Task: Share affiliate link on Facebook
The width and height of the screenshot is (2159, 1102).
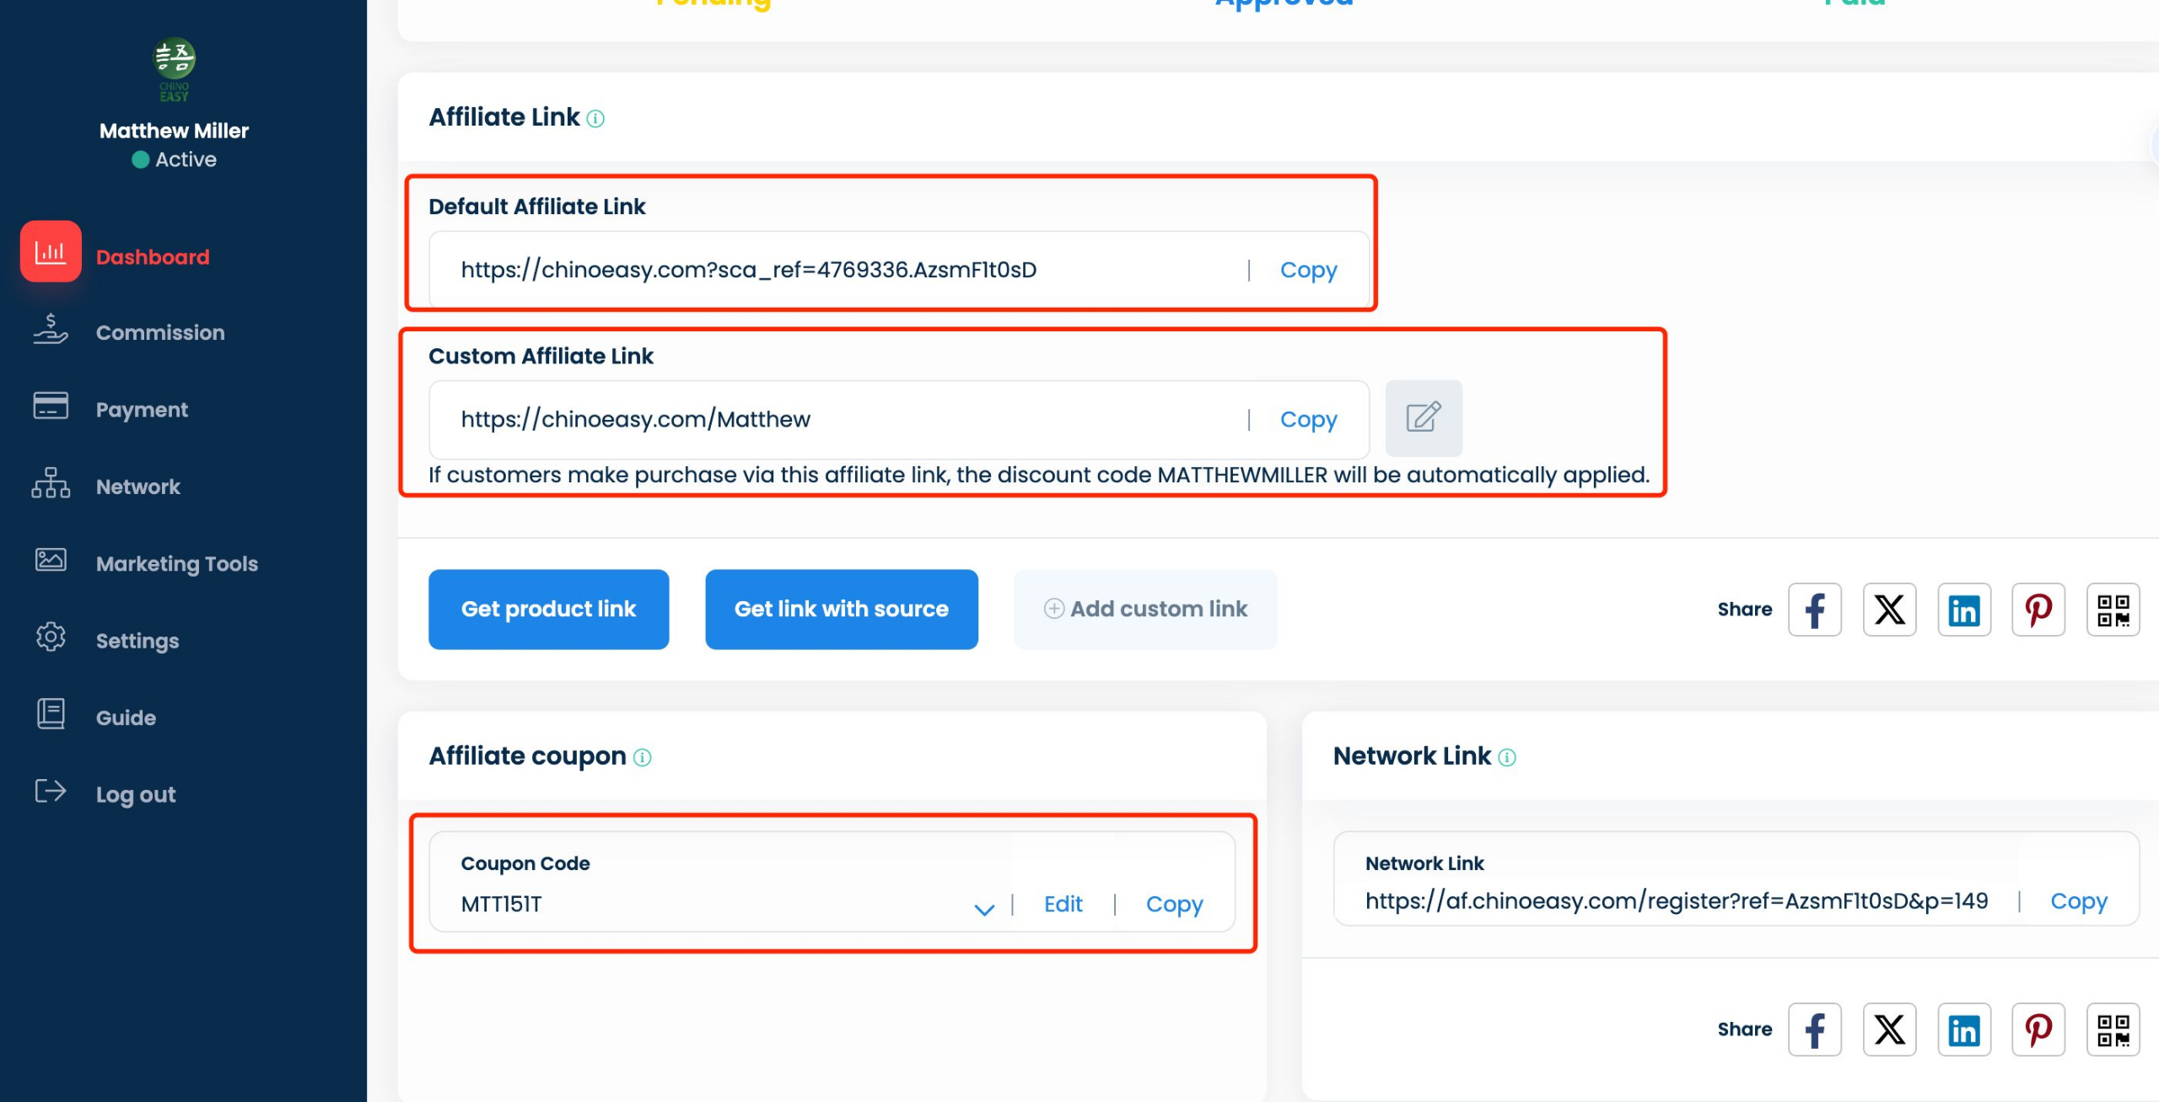Action: [x=1814, y=610]
